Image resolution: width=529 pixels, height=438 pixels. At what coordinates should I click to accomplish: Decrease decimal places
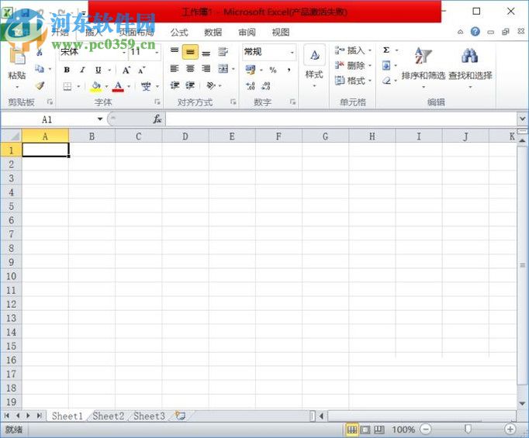(266, 86)
